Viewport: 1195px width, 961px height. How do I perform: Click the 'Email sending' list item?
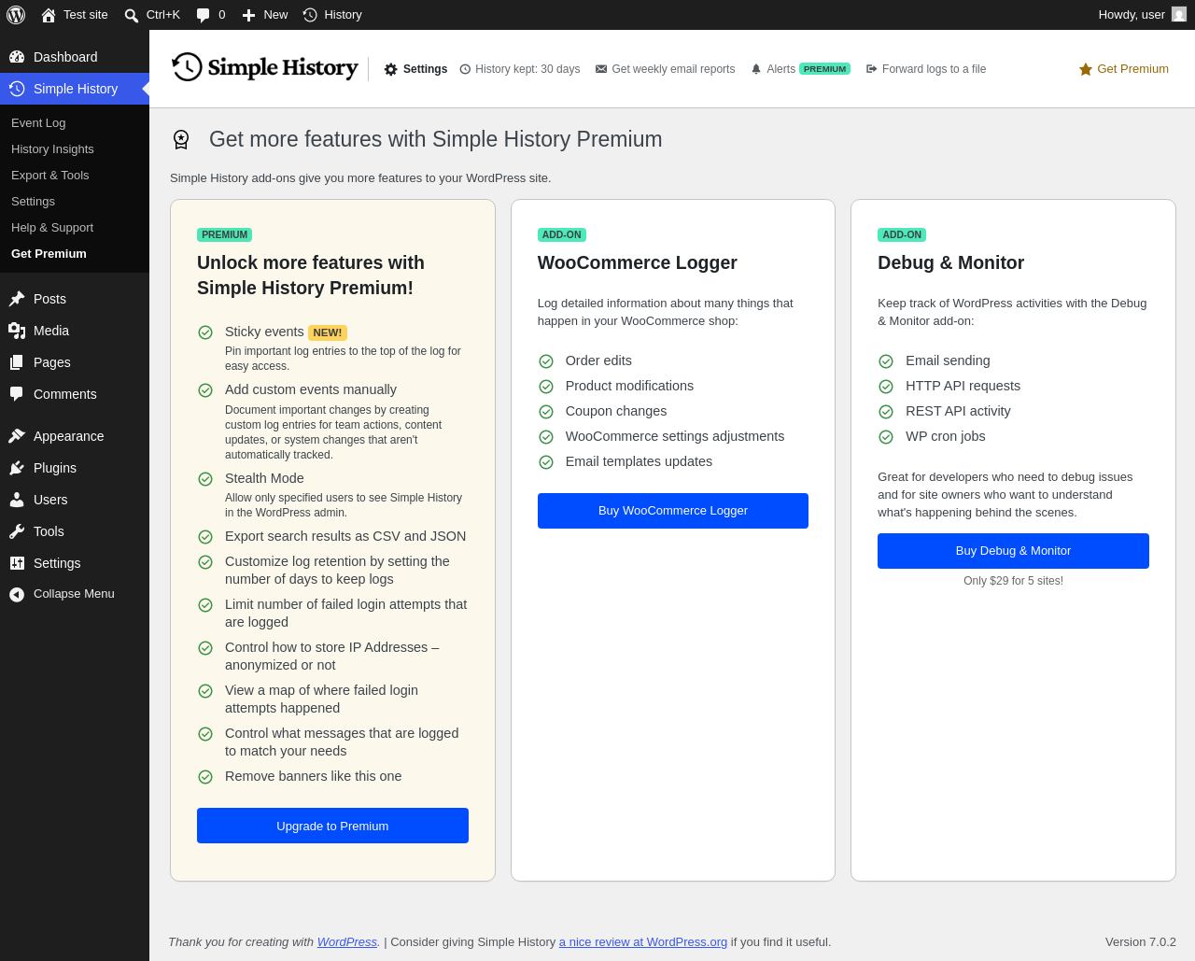click(x=948, y=360)
